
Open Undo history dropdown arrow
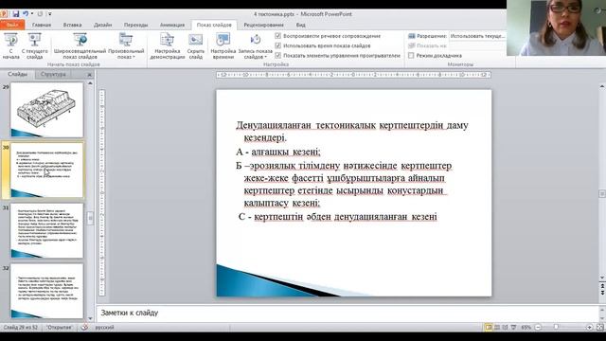[x=31, y=14]
